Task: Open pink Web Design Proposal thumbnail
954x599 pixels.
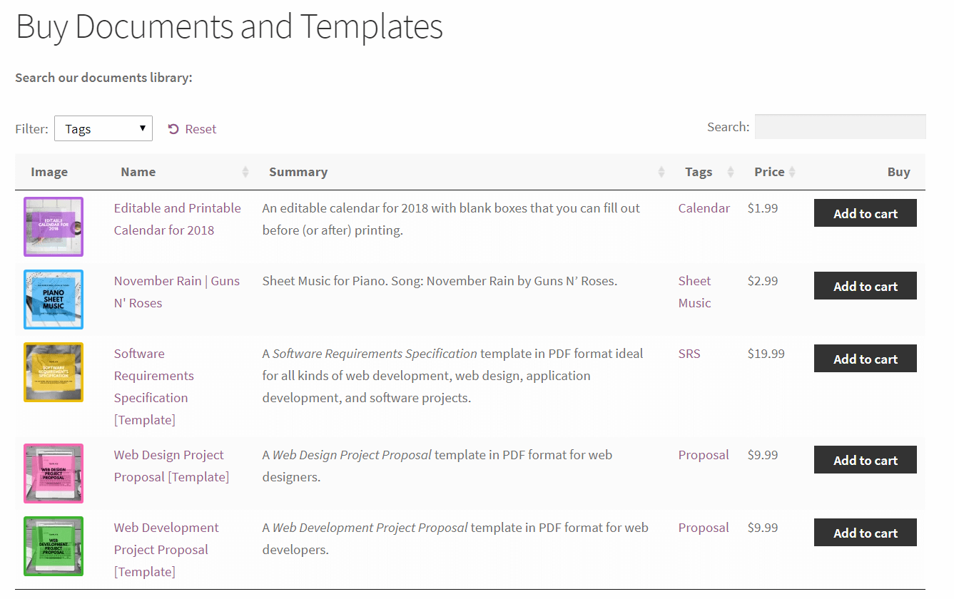Action: point(54,473)
